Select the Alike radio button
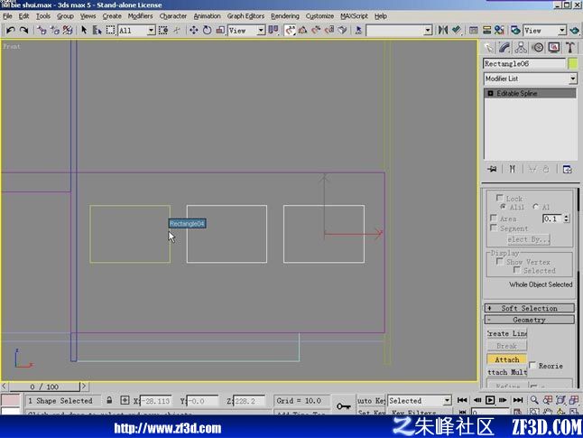 click(x=503, y=207)
